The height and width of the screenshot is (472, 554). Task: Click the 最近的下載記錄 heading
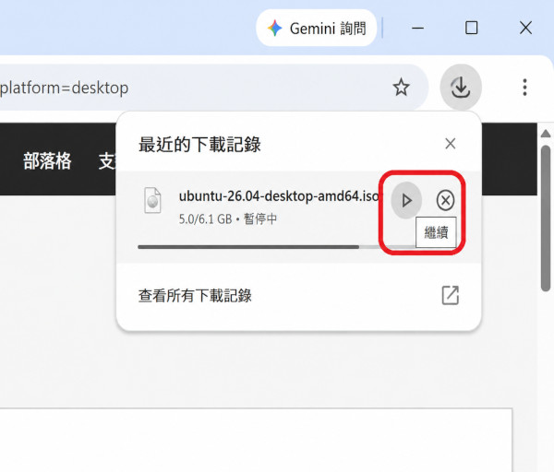click(x=199, y=145)
